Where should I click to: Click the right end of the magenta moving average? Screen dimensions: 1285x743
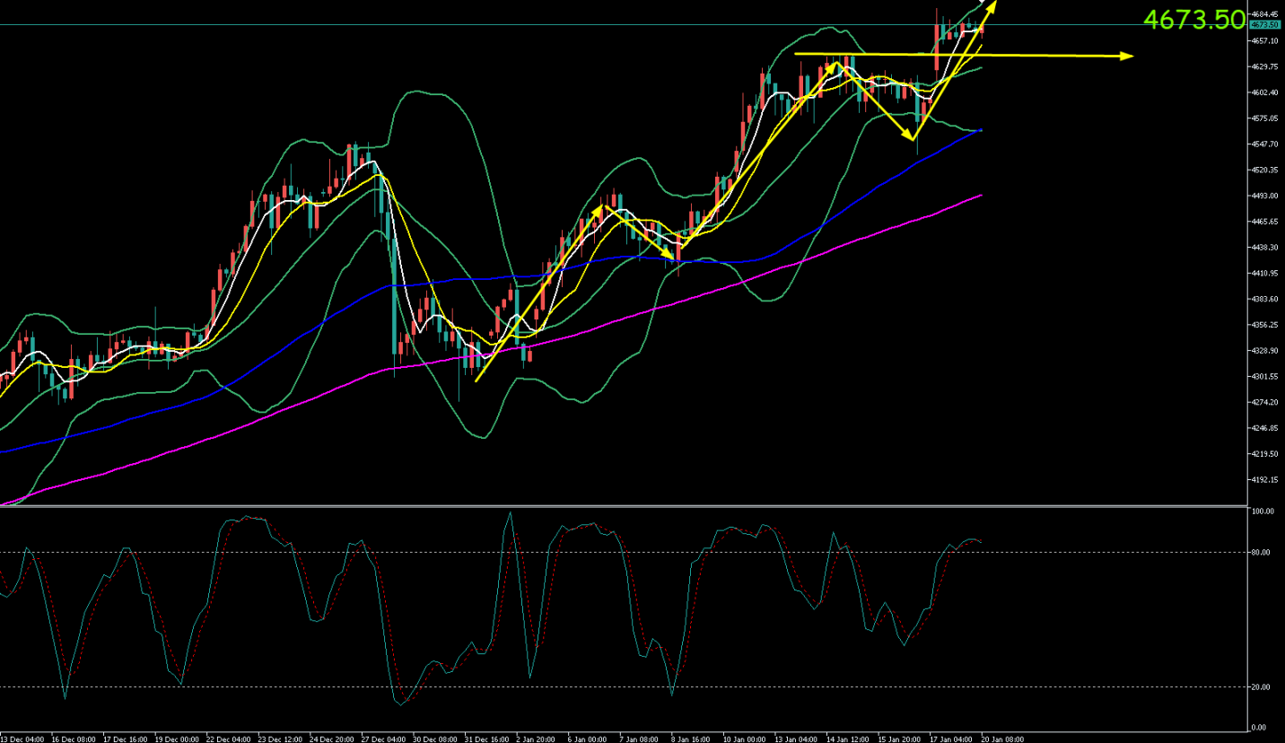(980, 195)
